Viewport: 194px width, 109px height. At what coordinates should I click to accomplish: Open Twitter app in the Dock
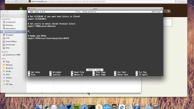(69, 107)
